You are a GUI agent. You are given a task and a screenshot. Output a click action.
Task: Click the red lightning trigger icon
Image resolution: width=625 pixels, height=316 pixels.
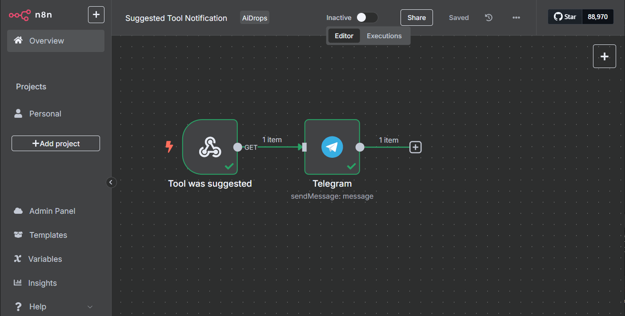pyautogui.click(x=169, y=147)
